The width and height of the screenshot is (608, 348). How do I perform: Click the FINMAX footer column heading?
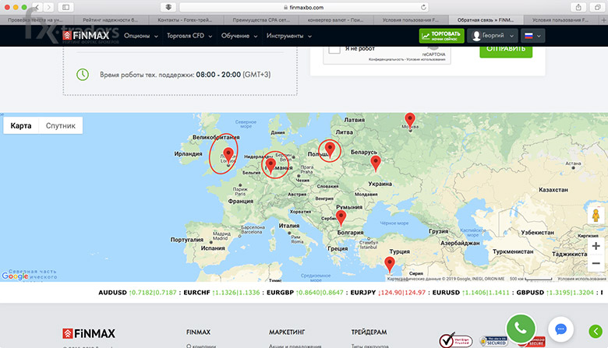point(198,332)
